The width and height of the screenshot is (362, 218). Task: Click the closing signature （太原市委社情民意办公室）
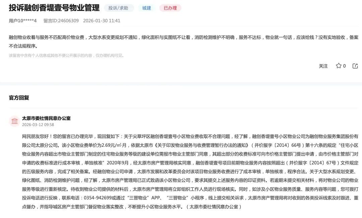(x=214, y=207)
